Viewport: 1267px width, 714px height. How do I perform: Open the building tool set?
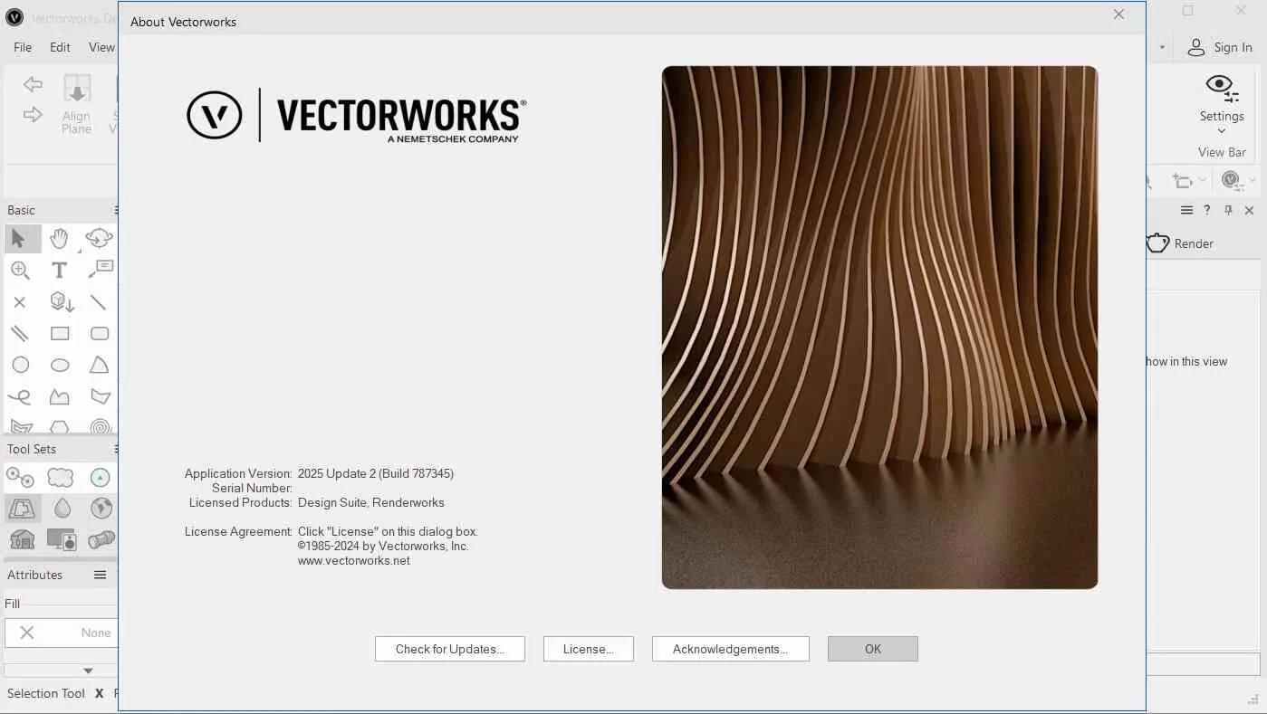[x=21, y=539]
